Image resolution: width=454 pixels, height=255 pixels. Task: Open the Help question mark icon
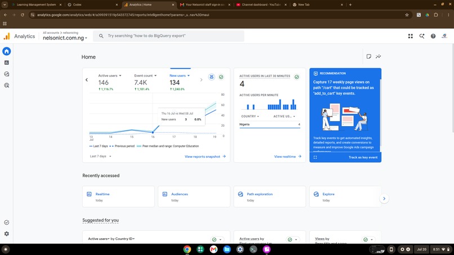click(433, 36)
